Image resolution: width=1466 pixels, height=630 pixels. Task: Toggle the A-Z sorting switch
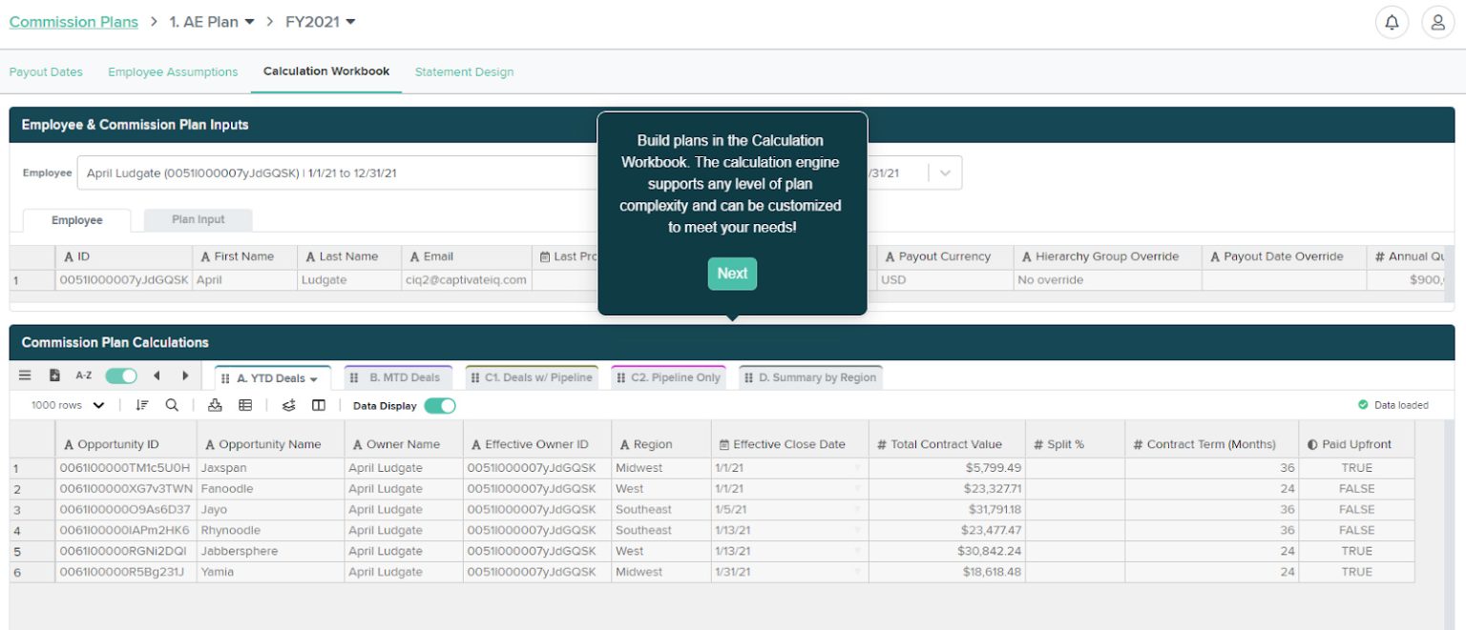pyautogui.click(x=120, y=376)
